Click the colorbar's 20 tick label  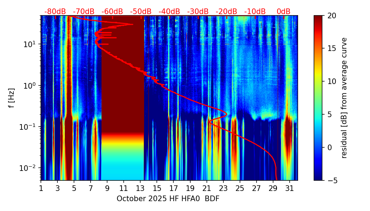tap(332, 16)
